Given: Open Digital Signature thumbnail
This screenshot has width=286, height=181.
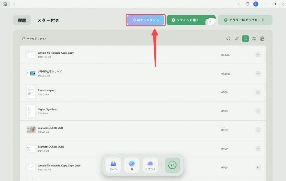Looking at the screenshot, I should pyautogui.click(x=31, y=111).
